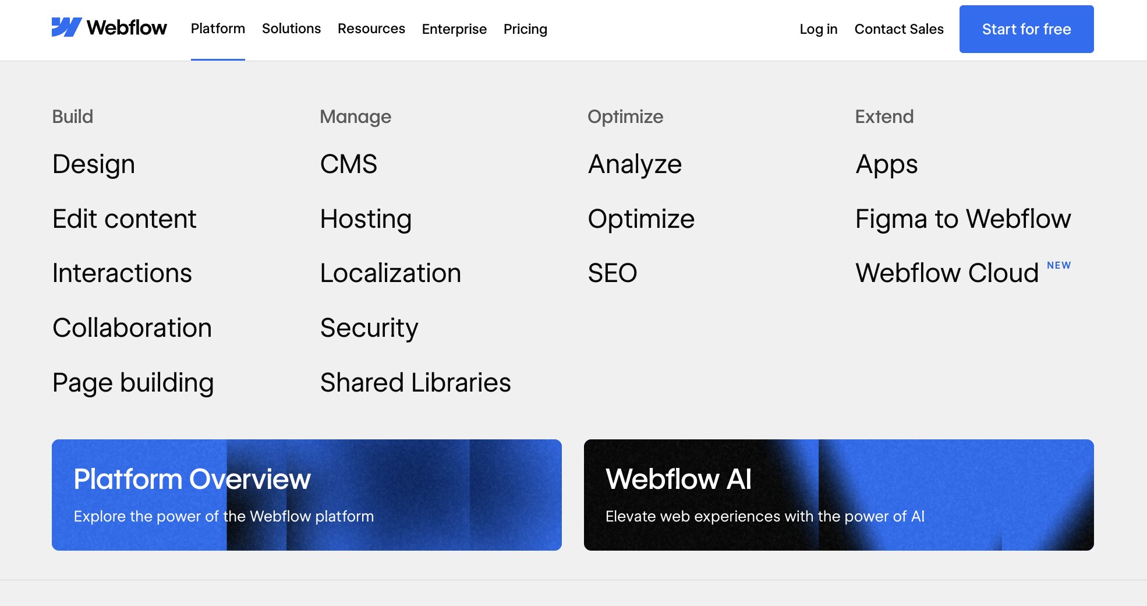Click Shared Libraries
Screen dimensions: 1147x606
coord(415,382)
